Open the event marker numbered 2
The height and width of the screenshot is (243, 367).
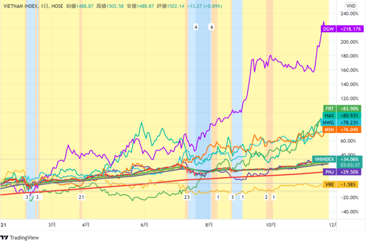tap(266, 197)
